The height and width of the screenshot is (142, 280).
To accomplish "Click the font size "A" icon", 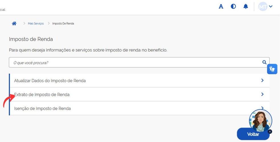I will pos(221,7).
